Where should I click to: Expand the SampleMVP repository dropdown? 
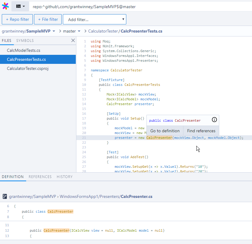(54, 31)
